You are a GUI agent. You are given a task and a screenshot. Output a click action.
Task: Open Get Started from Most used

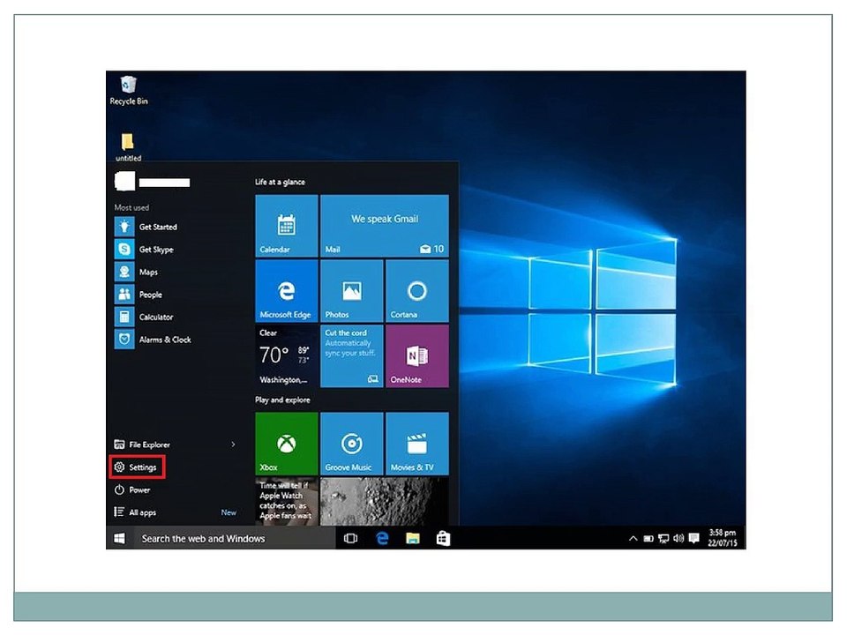(146, 227)
